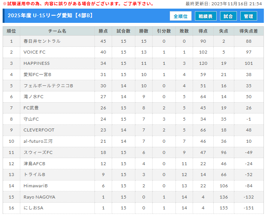Switch to the 試合 tab
Image resolution: width=265 pixels, height=215 pixels.
[228, 16]
